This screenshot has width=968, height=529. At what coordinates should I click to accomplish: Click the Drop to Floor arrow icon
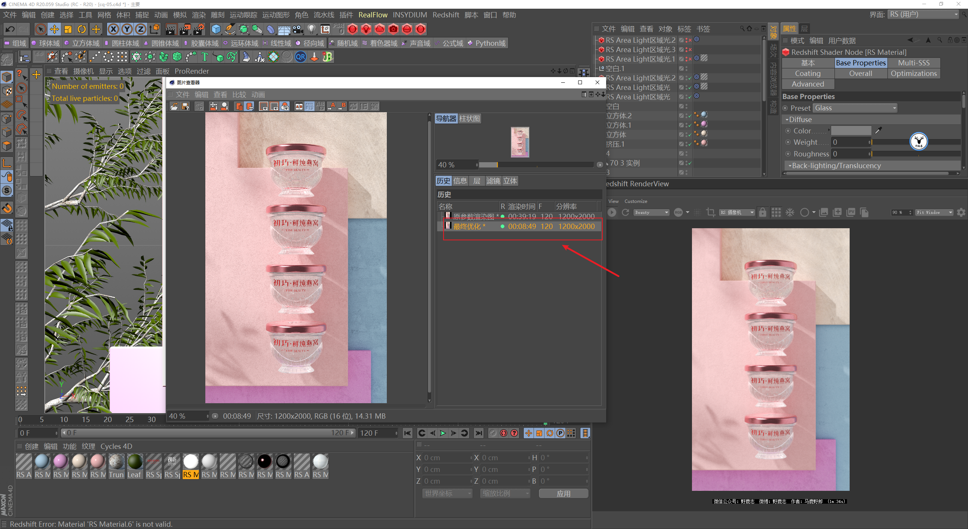314,57
